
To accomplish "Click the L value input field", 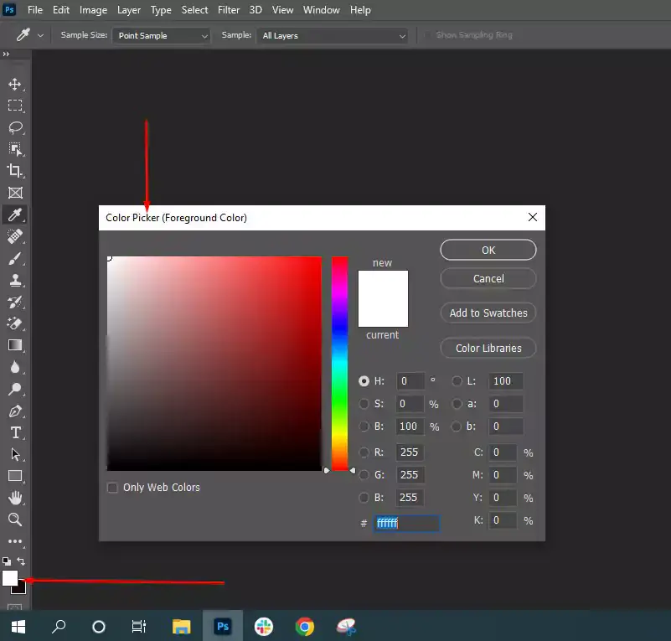I will coord(505,381).
